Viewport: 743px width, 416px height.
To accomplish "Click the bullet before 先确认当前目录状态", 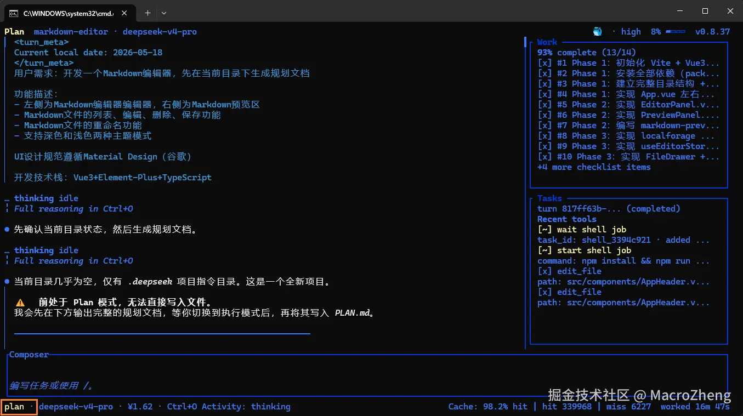I will point(7,230).
